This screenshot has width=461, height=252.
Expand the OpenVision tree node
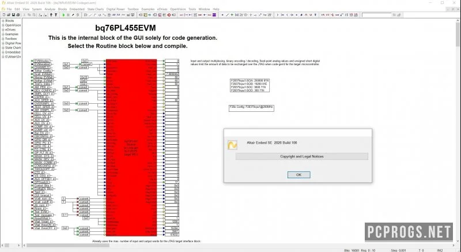pos(3,25)
